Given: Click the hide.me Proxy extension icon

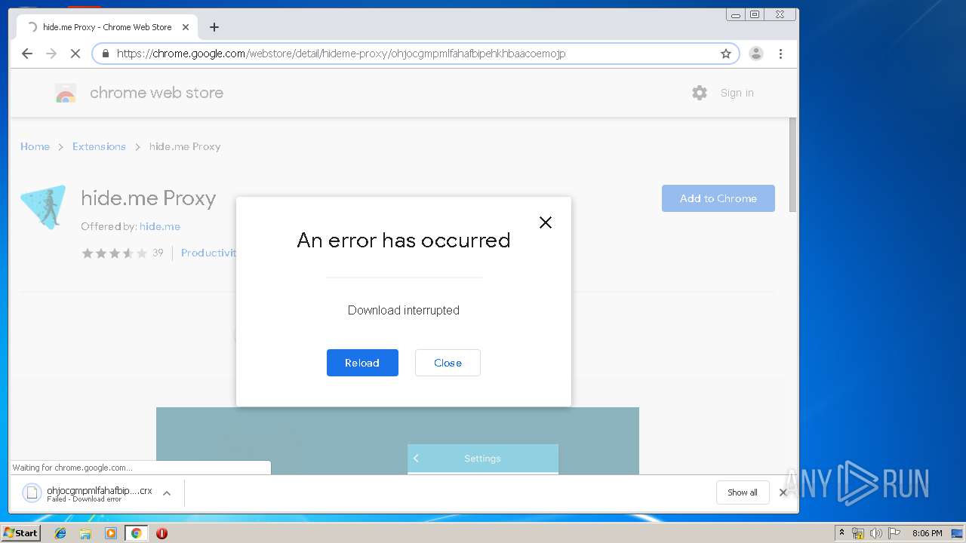Looking at the screenshot, I should (x=43, y=207).
